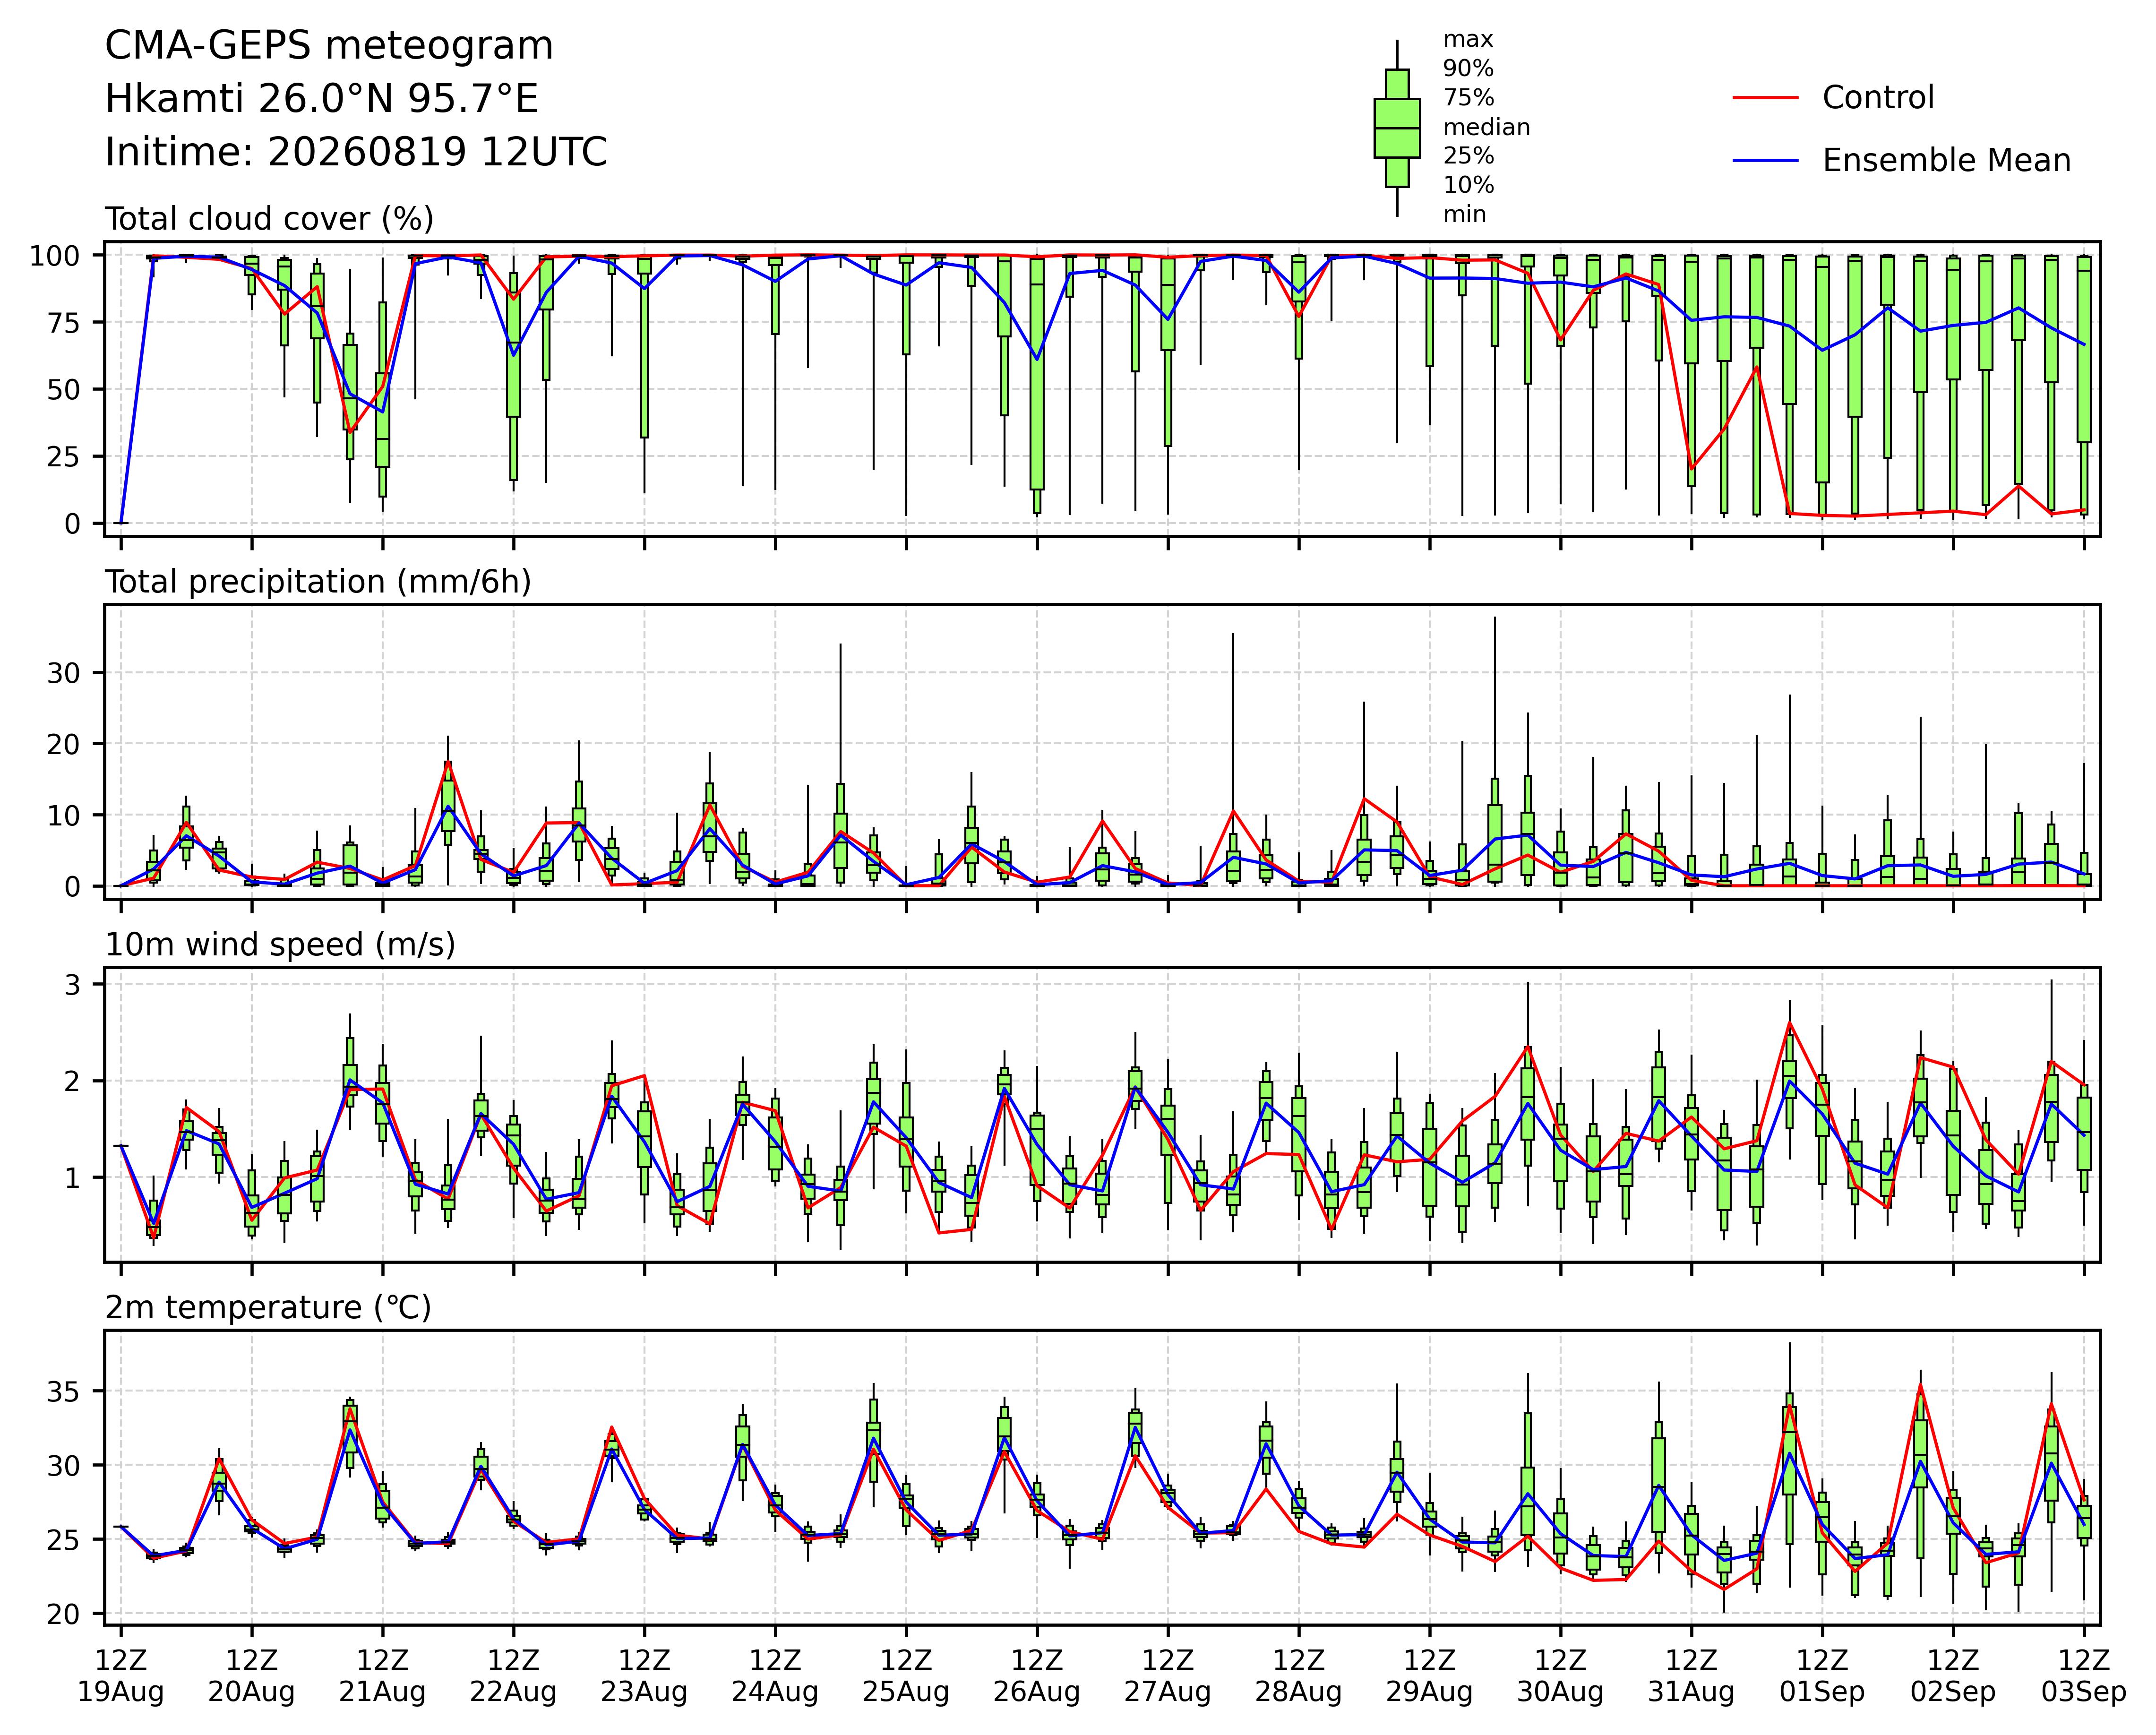The image size is (2156, 1735).
Task: Click the Total precipitation (mm/6h) panel title
Action: coord(318,582)
